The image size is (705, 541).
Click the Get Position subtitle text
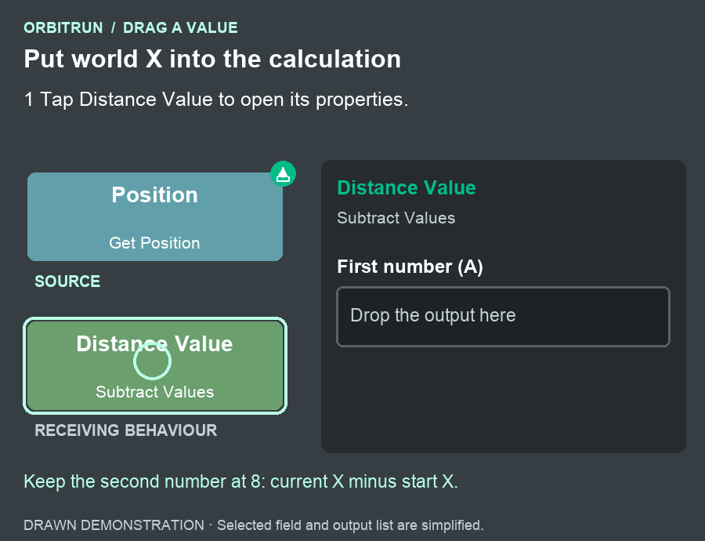click(x=154, y=243)
